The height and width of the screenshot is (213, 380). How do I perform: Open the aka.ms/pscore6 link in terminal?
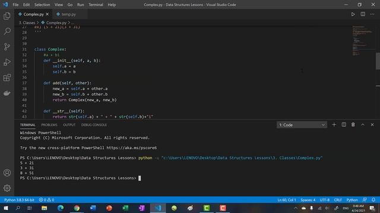click(x=132, y=148)
